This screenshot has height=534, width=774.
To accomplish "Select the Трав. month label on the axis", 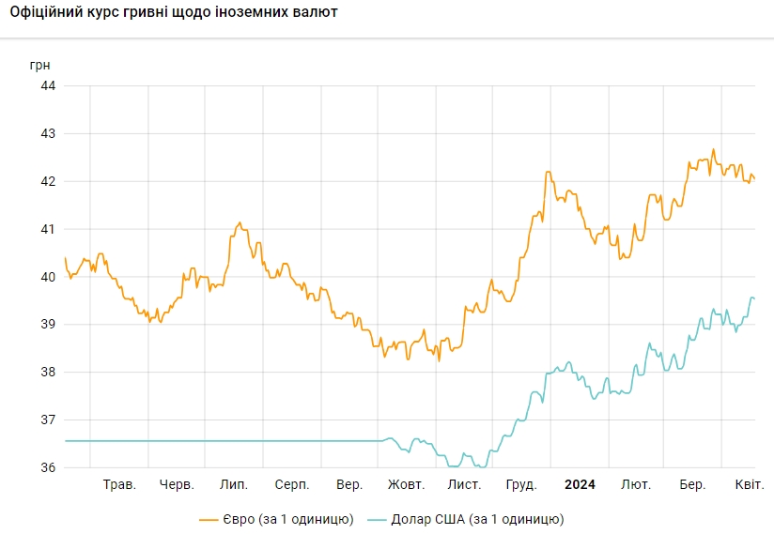I will pyautogui.click(x=119, y=485).
